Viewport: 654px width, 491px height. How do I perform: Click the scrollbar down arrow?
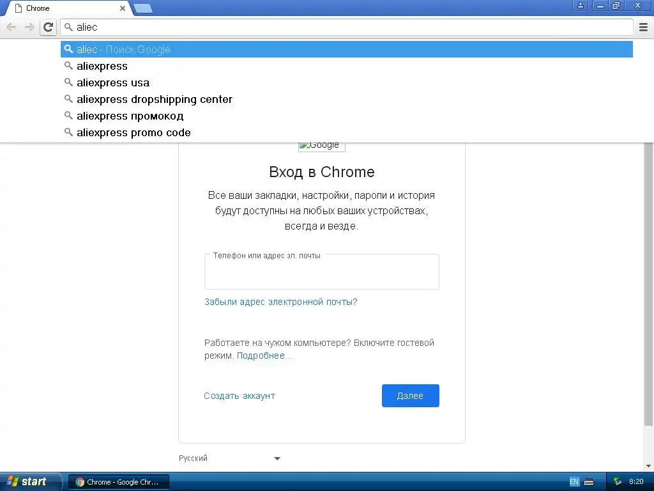[648, 466]
